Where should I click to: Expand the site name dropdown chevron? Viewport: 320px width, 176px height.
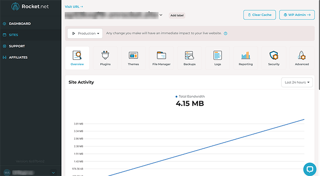tap(161, 15)
